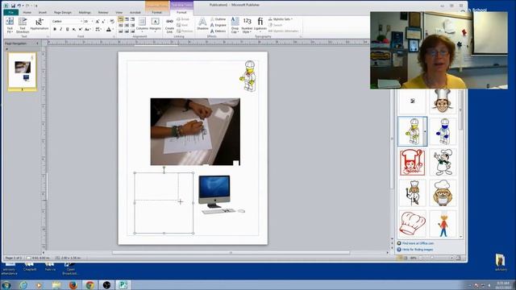Viewport: 516px width, 290px height.
Task: Open the Number Style dropdown
Action: pyautogui.click(x=247, y=25)
